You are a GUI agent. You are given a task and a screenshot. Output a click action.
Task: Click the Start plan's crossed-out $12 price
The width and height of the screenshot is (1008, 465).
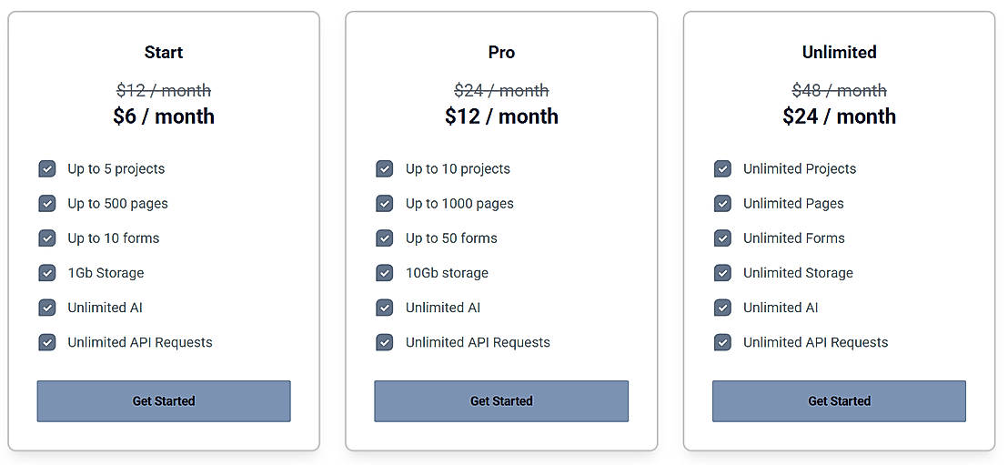(164, 91)
